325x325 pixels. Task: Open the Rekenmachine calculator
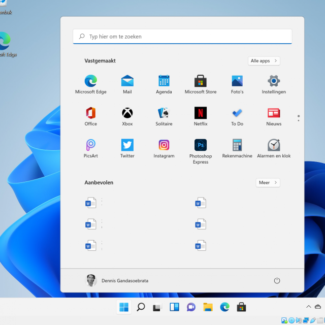tap(237, 148)
